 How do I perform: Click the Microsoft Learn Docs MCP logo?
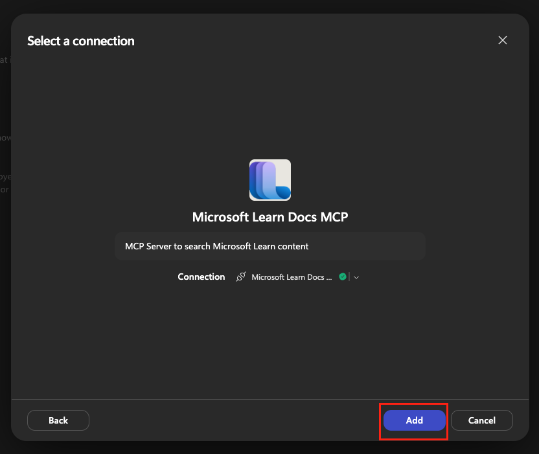pos(270,180)
